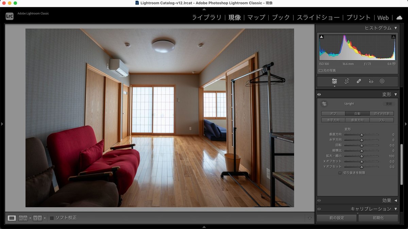Expand the 効果 panel triangle
The width and height of the screenshot is (408, 229).
coord(396,201)
